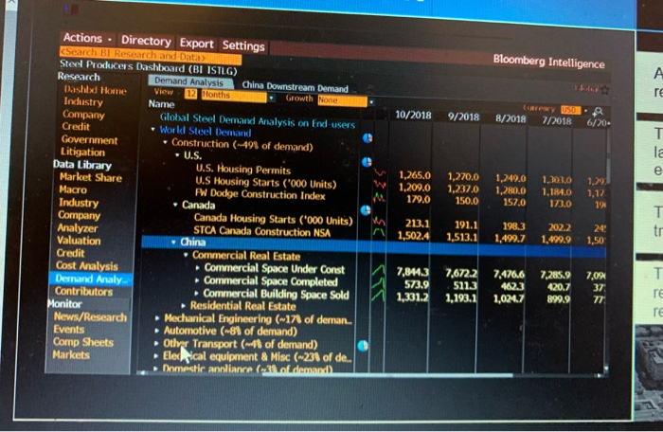Collapse the Canada tree node
This screenshot has width=663, height=432.
click(175, 205)
